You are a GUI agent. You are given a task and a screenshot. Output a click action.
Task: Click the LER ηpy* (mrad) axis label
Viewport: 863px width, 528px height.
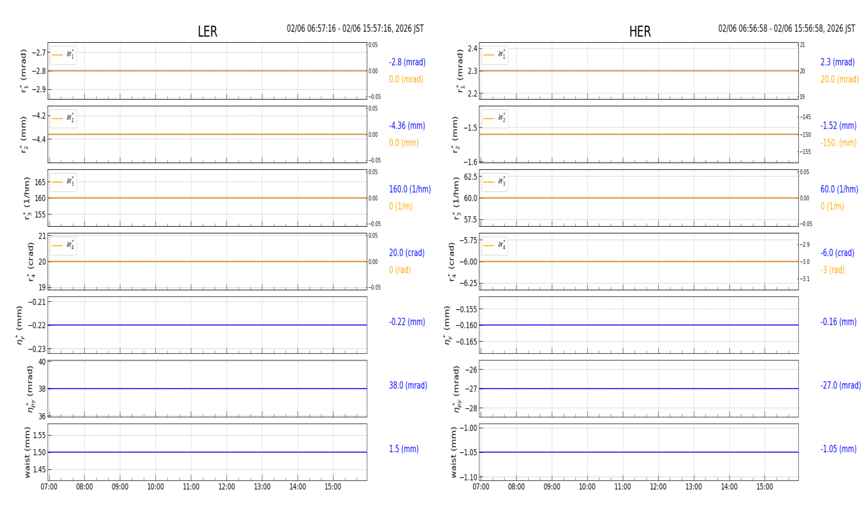click(30, 389)
